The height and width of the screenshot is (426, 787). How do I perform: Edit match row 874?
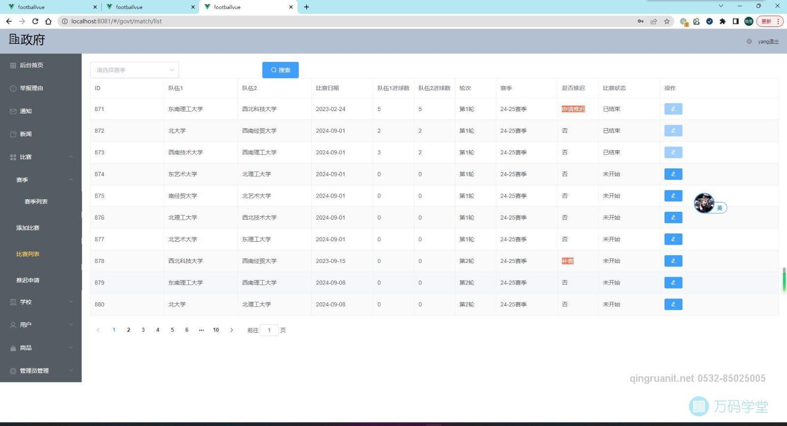click(x=673, y=174)
